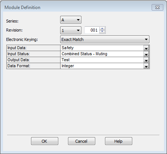Decrease minor revision with down arrow
The image size is (167, 154).
[102, 32]
